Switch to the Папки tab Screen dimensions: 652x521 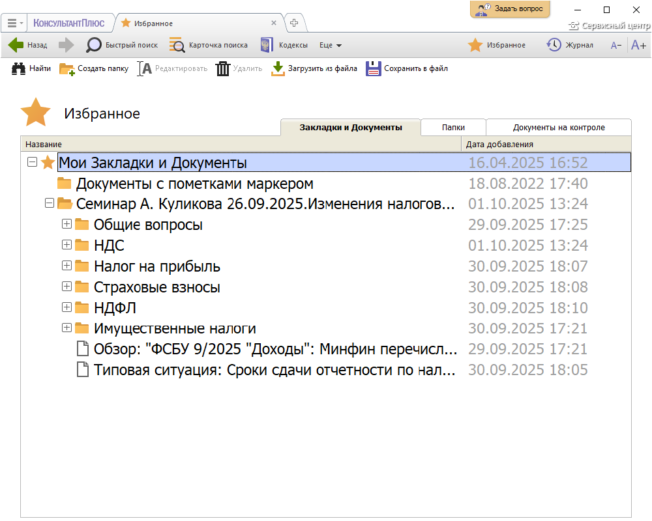[453, 128]
